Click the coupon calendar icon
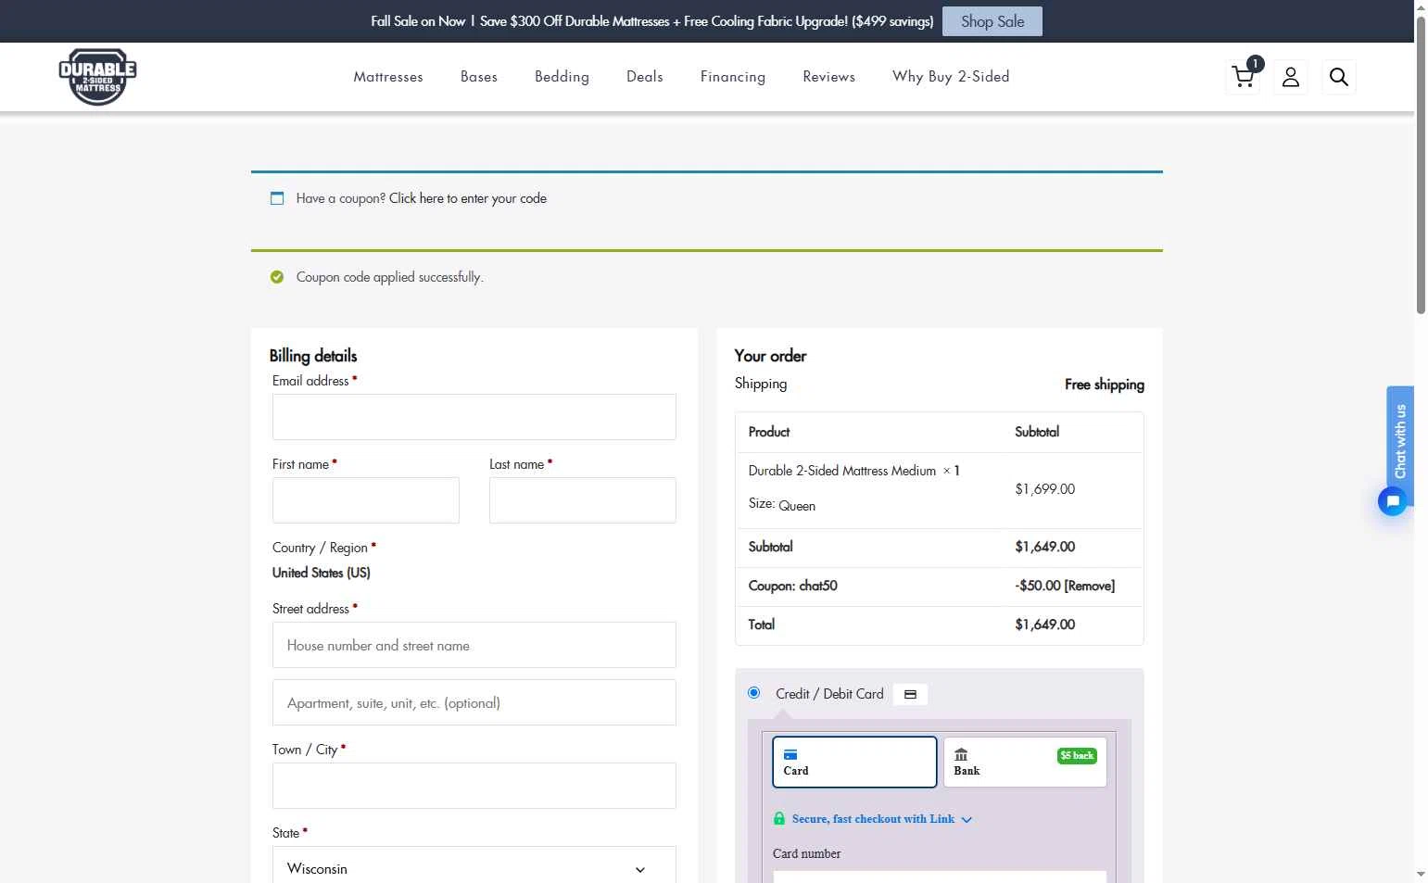The height and width of the screenshot is (883, 1428). [x=277, y=198]
